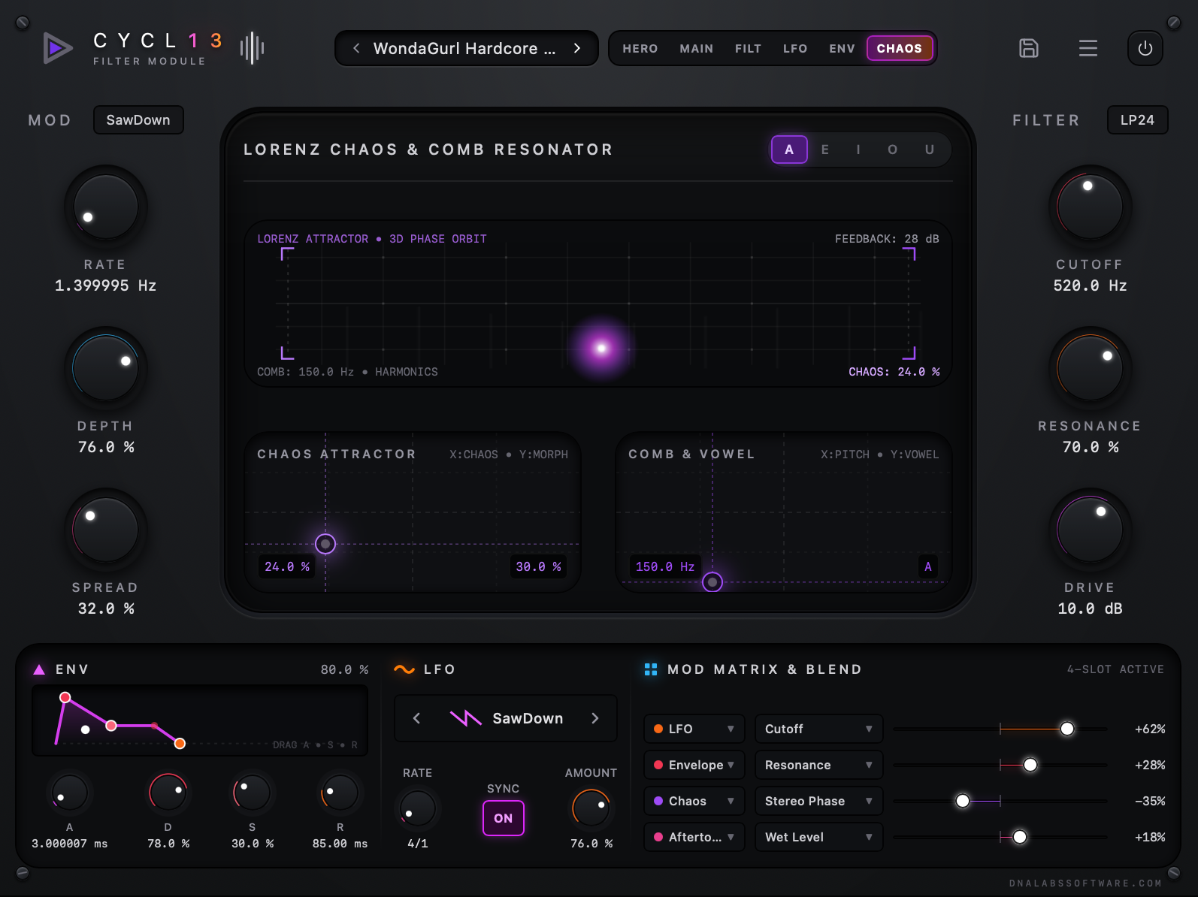Screen dimensions: 1198x897
Task: Open the FILTER LP24 type dropdown
Action: tap(1137, 120)
